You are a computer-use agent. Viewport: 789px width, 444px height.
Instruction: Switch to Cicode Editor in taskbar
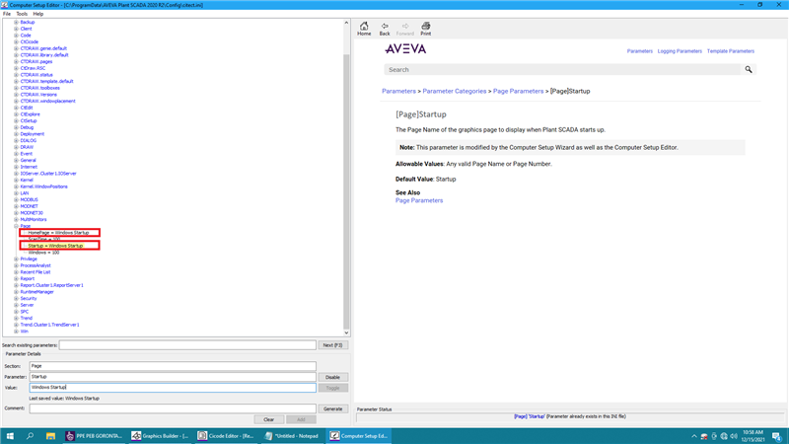point(227,436)
